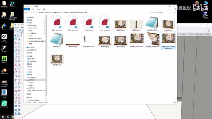Choose the Line pencil tool in SketchUp

[x=16, y=47]
